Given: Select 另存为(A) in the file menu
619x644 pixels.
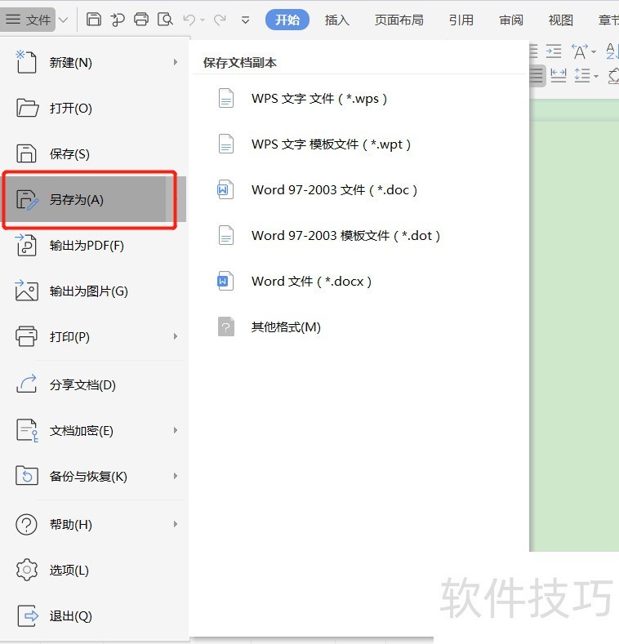Looking at the screenshot, I should click(x=95, y=200).
